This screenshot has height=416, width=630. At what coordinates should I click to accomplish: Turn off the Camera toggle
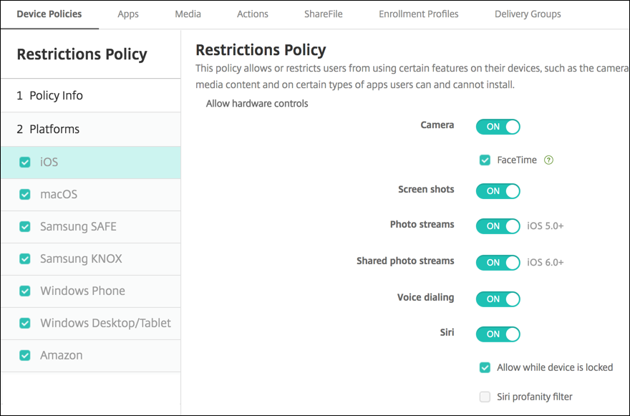click(498, 127)
